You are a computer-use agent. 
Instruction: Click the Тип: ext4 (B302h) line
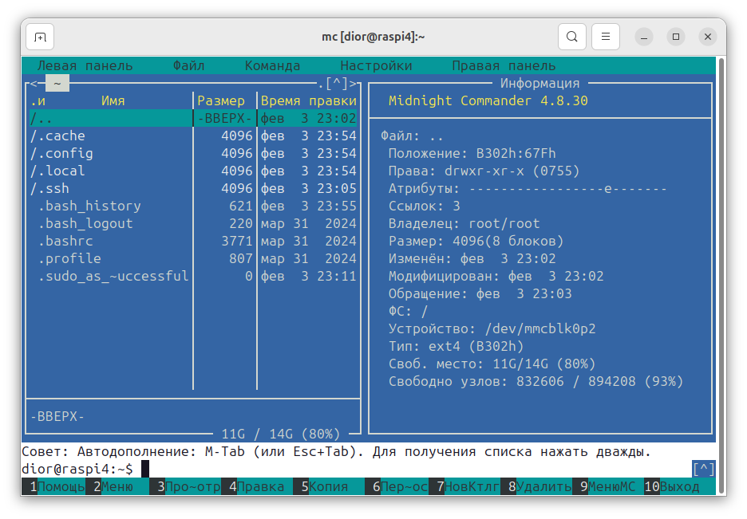click(x=456, y=346)
